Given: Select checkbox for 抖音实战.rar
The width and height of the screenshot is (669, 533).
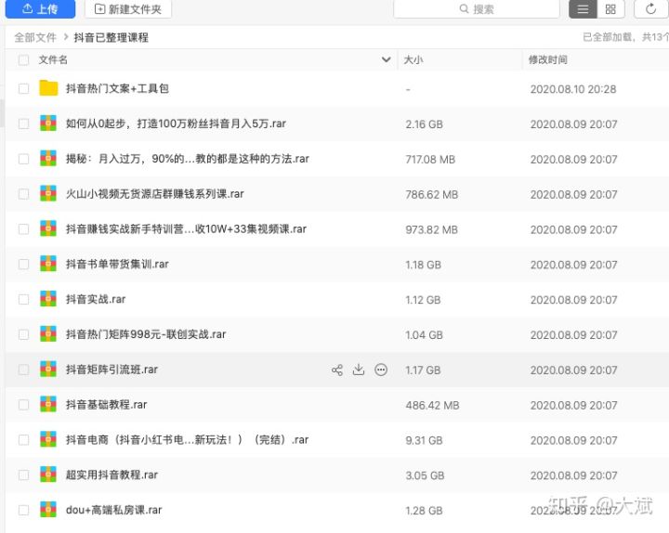Looking at the screenshot, I should (x=24, y=299).
